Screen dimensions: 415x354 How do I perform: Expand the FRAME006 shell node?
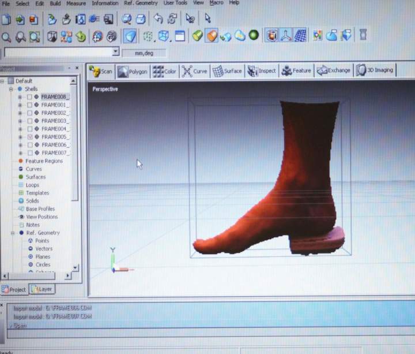21,145
